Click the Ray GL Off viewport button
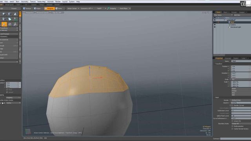 [57, 13]
